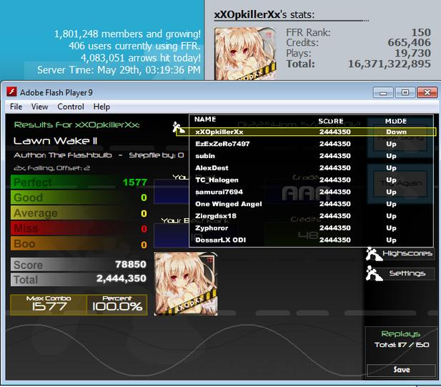The width and height of the screenshot is (441, 387).
Task: Open the Highscores button
Action: tap(407, 254)
